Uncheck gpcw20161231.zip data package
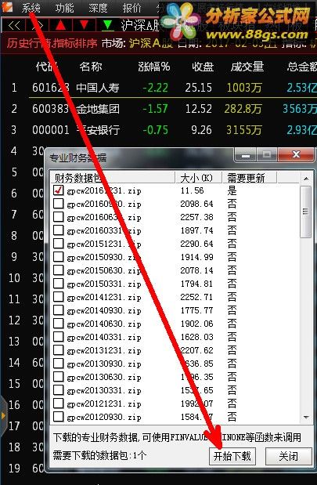 pyautogui.click(x=59, y=190)
